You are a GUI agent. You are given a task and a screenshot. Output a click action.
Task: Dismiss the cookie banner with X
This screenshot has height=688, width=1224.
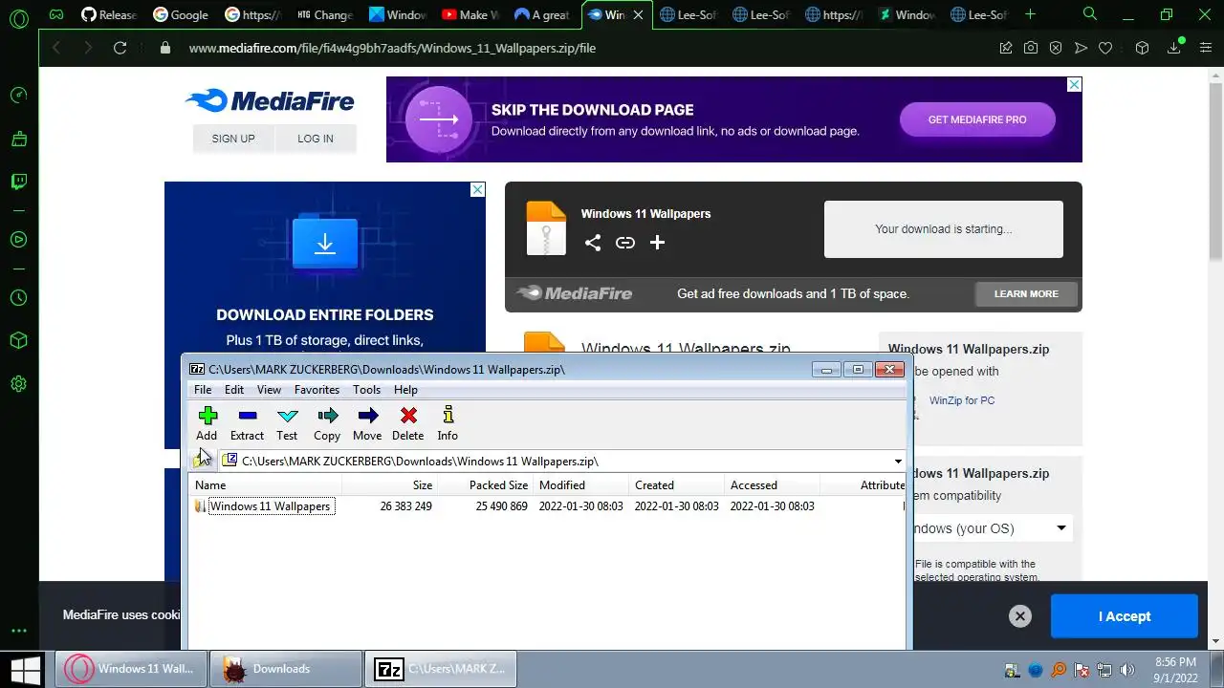point(1020,616)
